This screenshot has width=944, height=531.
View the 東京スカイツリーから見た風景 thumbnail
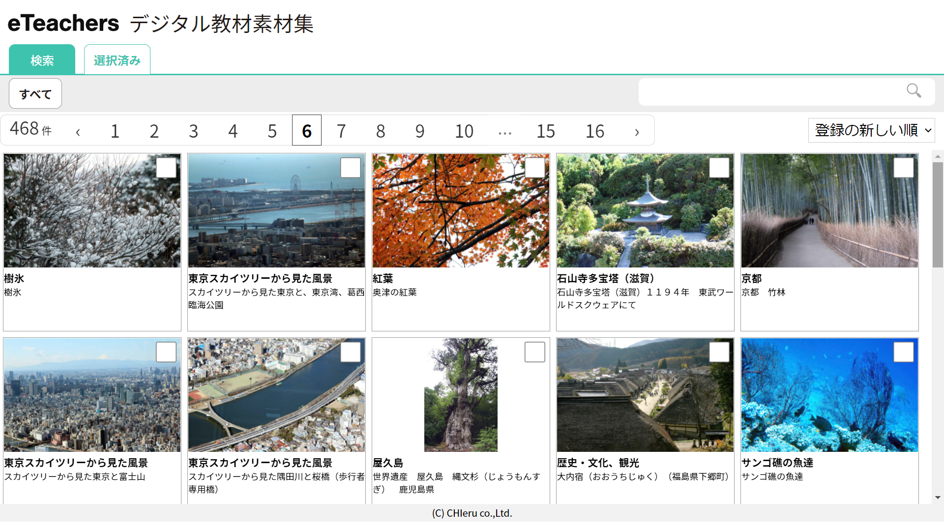coord(276,210)
